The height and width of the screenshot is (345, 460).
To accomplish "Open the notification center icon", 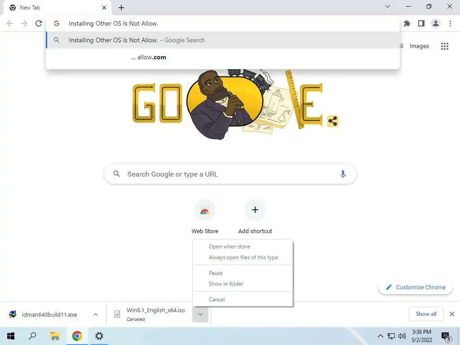I will pos(446,336).
